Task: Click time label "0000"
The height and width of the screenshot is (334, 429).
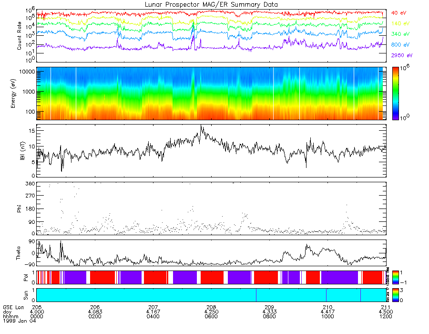Action: [37, 316]
